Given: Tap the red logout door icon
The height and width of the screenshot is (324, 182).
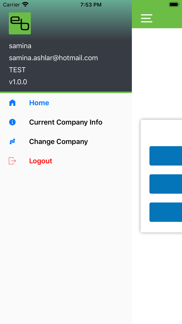Looking at the screenshot, I should [x=12, y=161].
